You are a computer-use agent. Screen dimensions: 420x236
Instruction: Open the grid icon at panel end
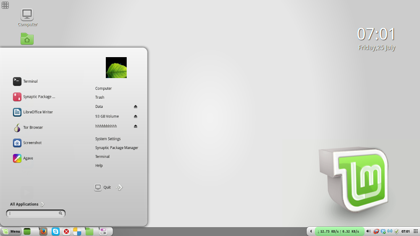click(416, 231)
